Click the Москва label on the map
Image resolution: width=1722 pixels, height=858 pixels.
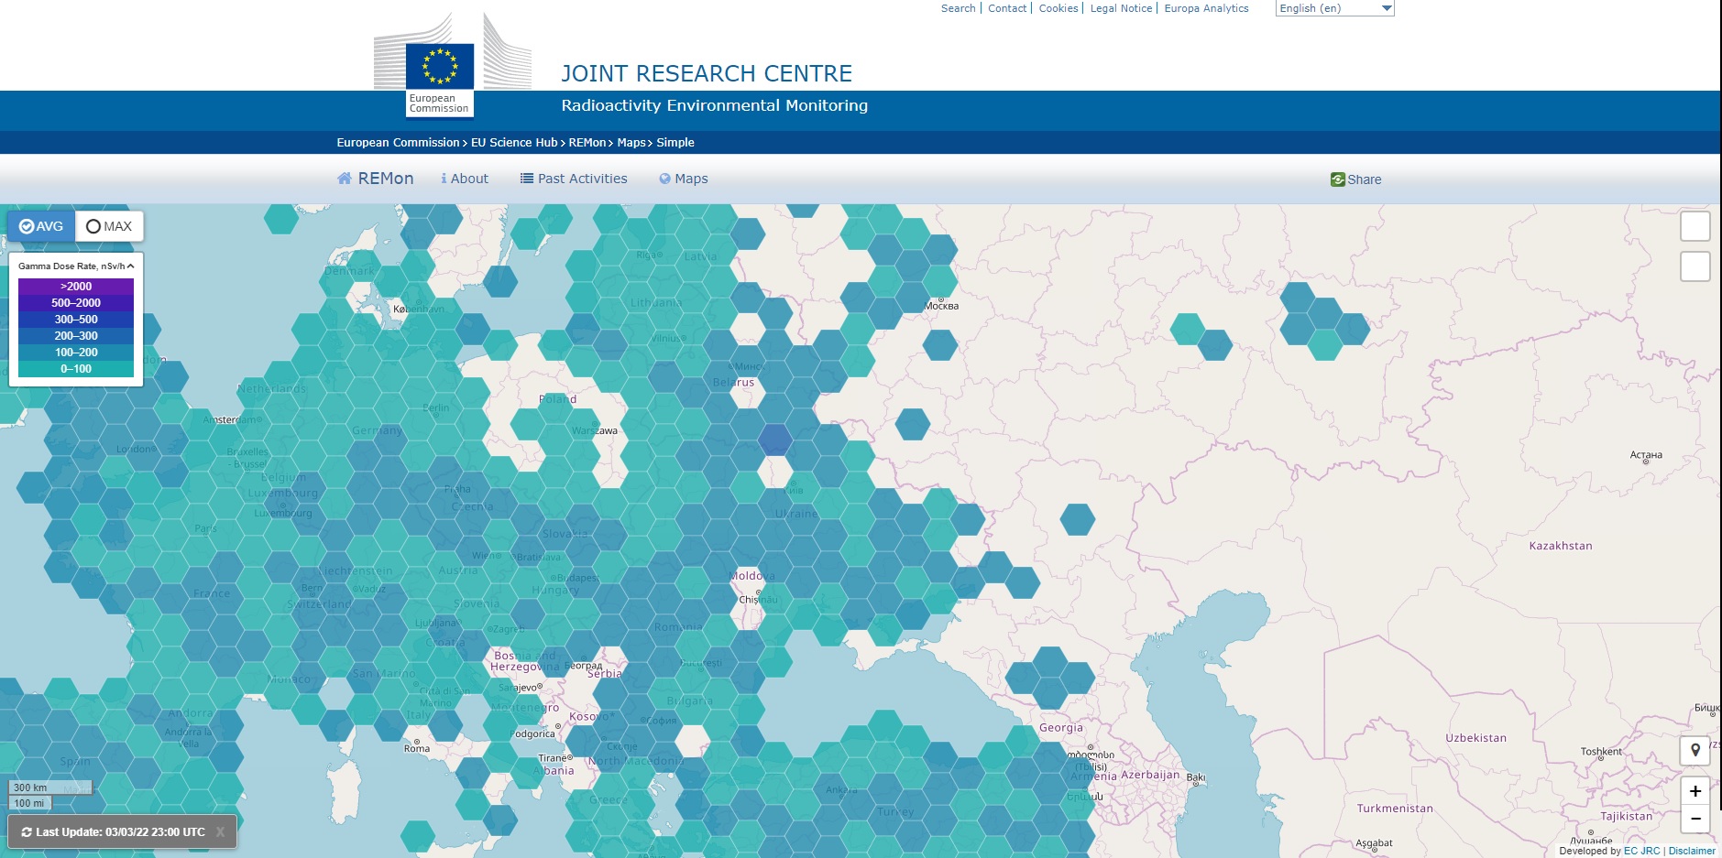point(942,306)
